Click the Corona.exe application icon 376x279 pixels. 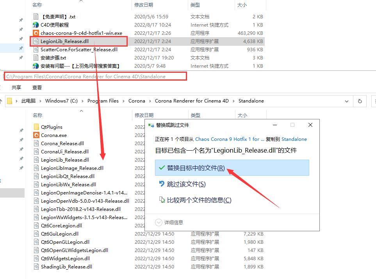36,135
